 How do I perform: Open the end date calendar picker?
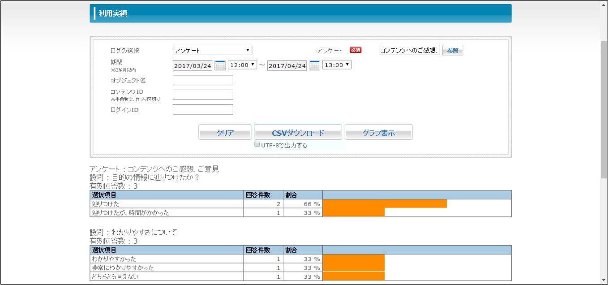tap(315, 65)
